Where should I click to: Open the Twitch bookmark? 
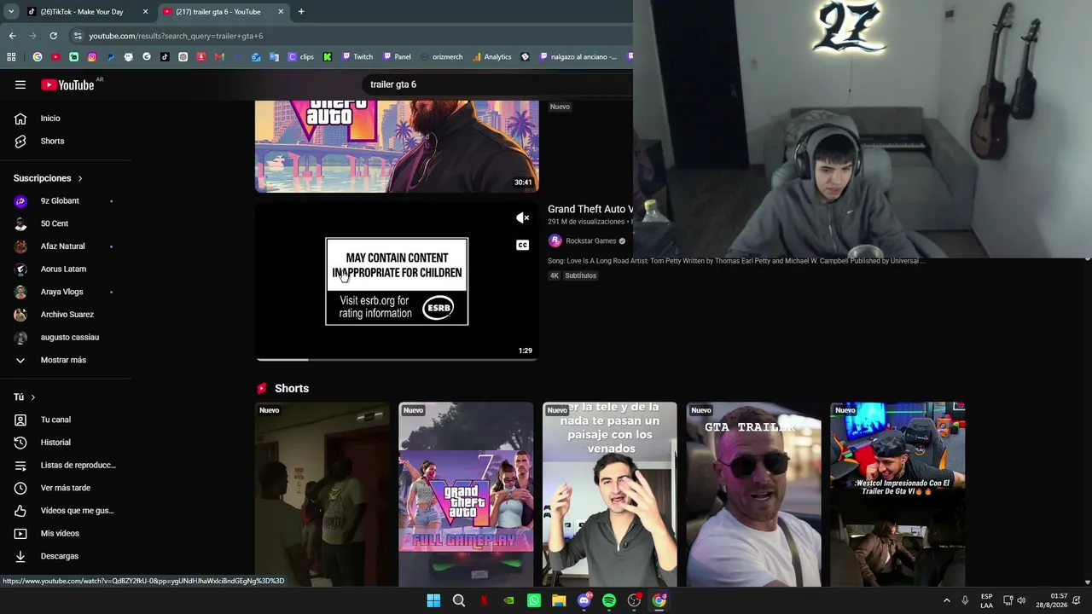(x=357, y=57)
